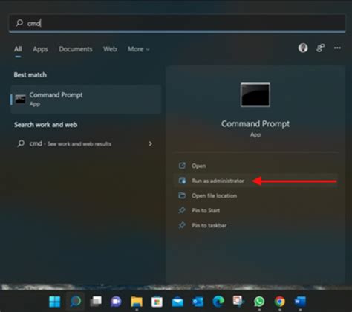Open the user account avatar
352x312 pixels.
[303, 48]
